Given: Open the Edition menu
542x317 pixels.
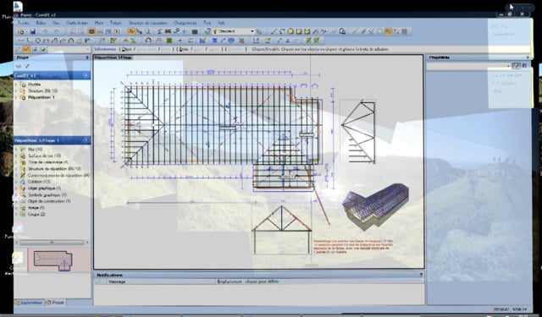Looking at the screenshot, I should click(41, 23).
